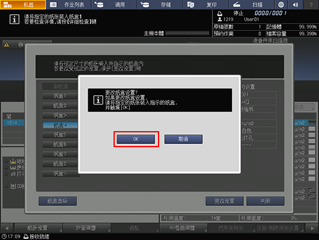
Task: Expand the 纸盒 dropdown in background right panel
Action: (304, 107)
